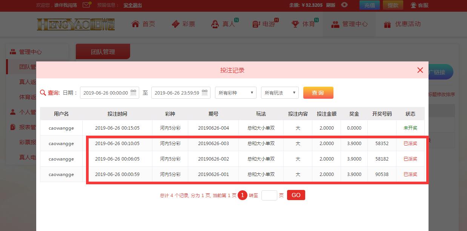Open end date calendar icon

pos(205,93)
